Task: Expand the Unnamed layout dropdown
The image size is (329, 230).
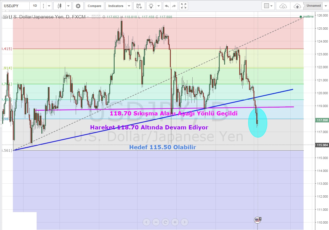Action: click(x=325, y=6)
